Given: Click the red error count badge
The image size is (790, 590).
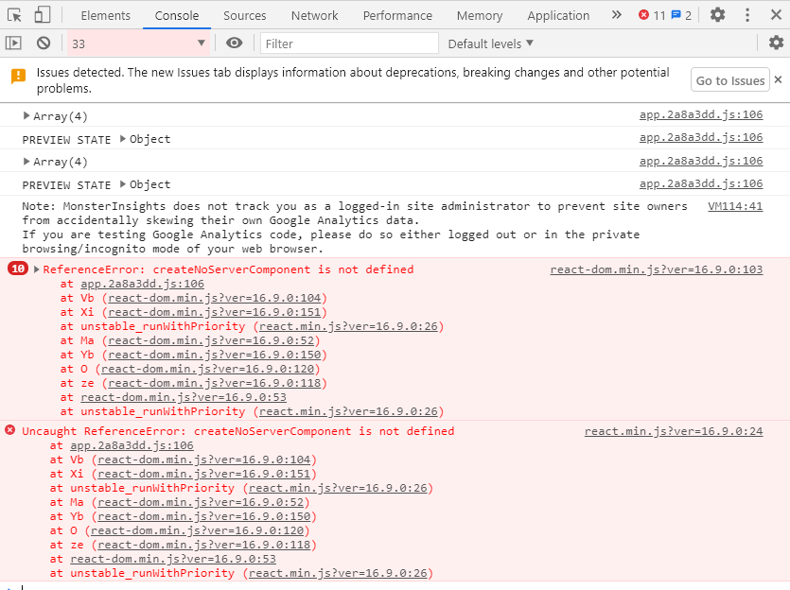Looking at the screenshot, I should point(652,15).
